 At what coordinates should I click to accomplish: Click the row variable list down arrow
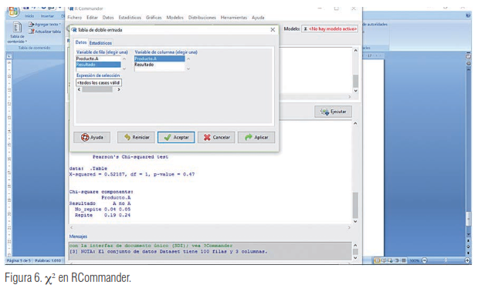point(124,69)
